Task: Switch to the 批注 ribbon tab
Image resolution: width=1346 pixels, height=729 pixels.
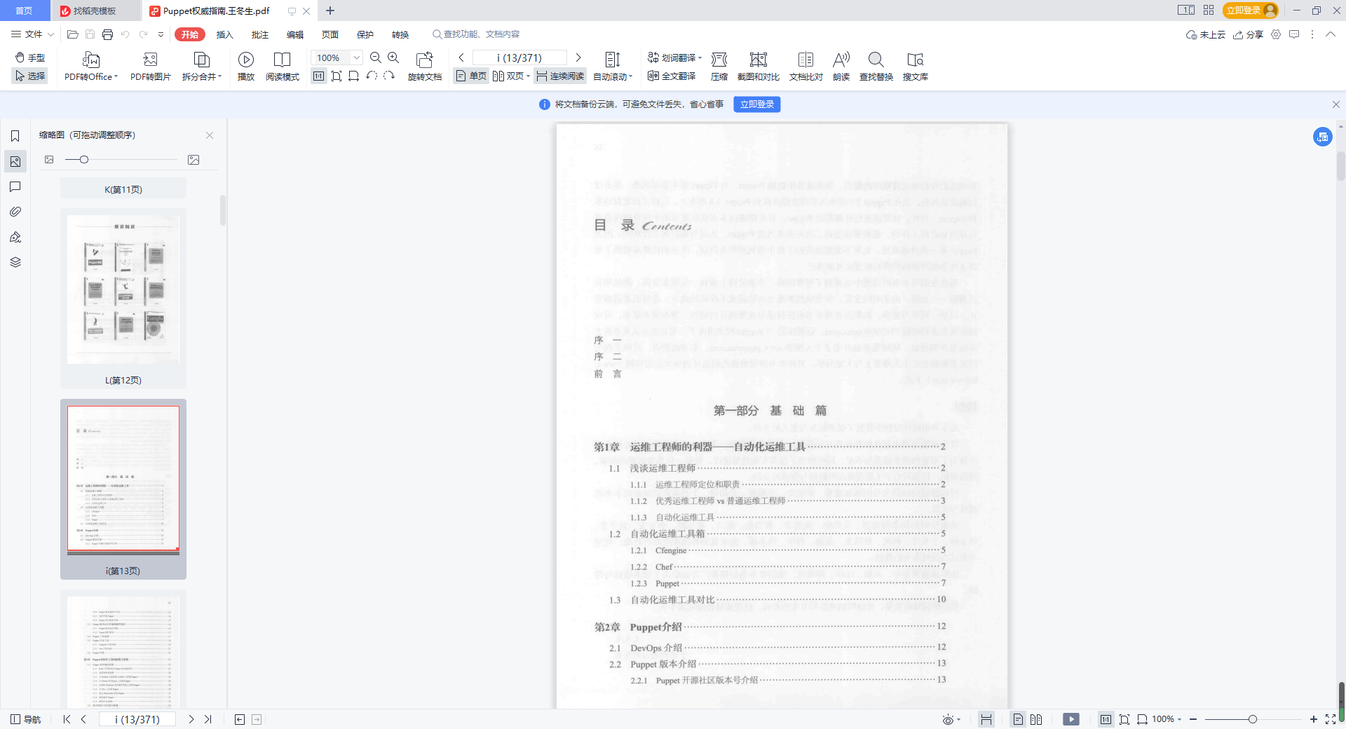Action: tap(259, 34)
